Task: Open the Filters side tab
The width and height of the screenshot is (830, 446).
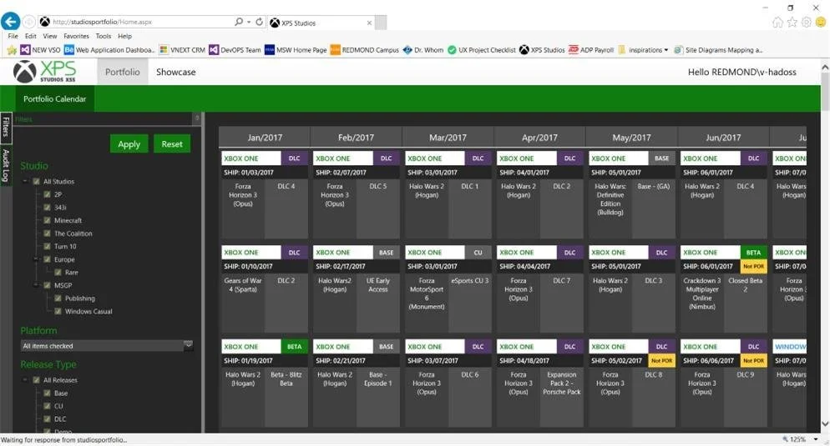Action: pyautogui.click(x=6, y=127)
